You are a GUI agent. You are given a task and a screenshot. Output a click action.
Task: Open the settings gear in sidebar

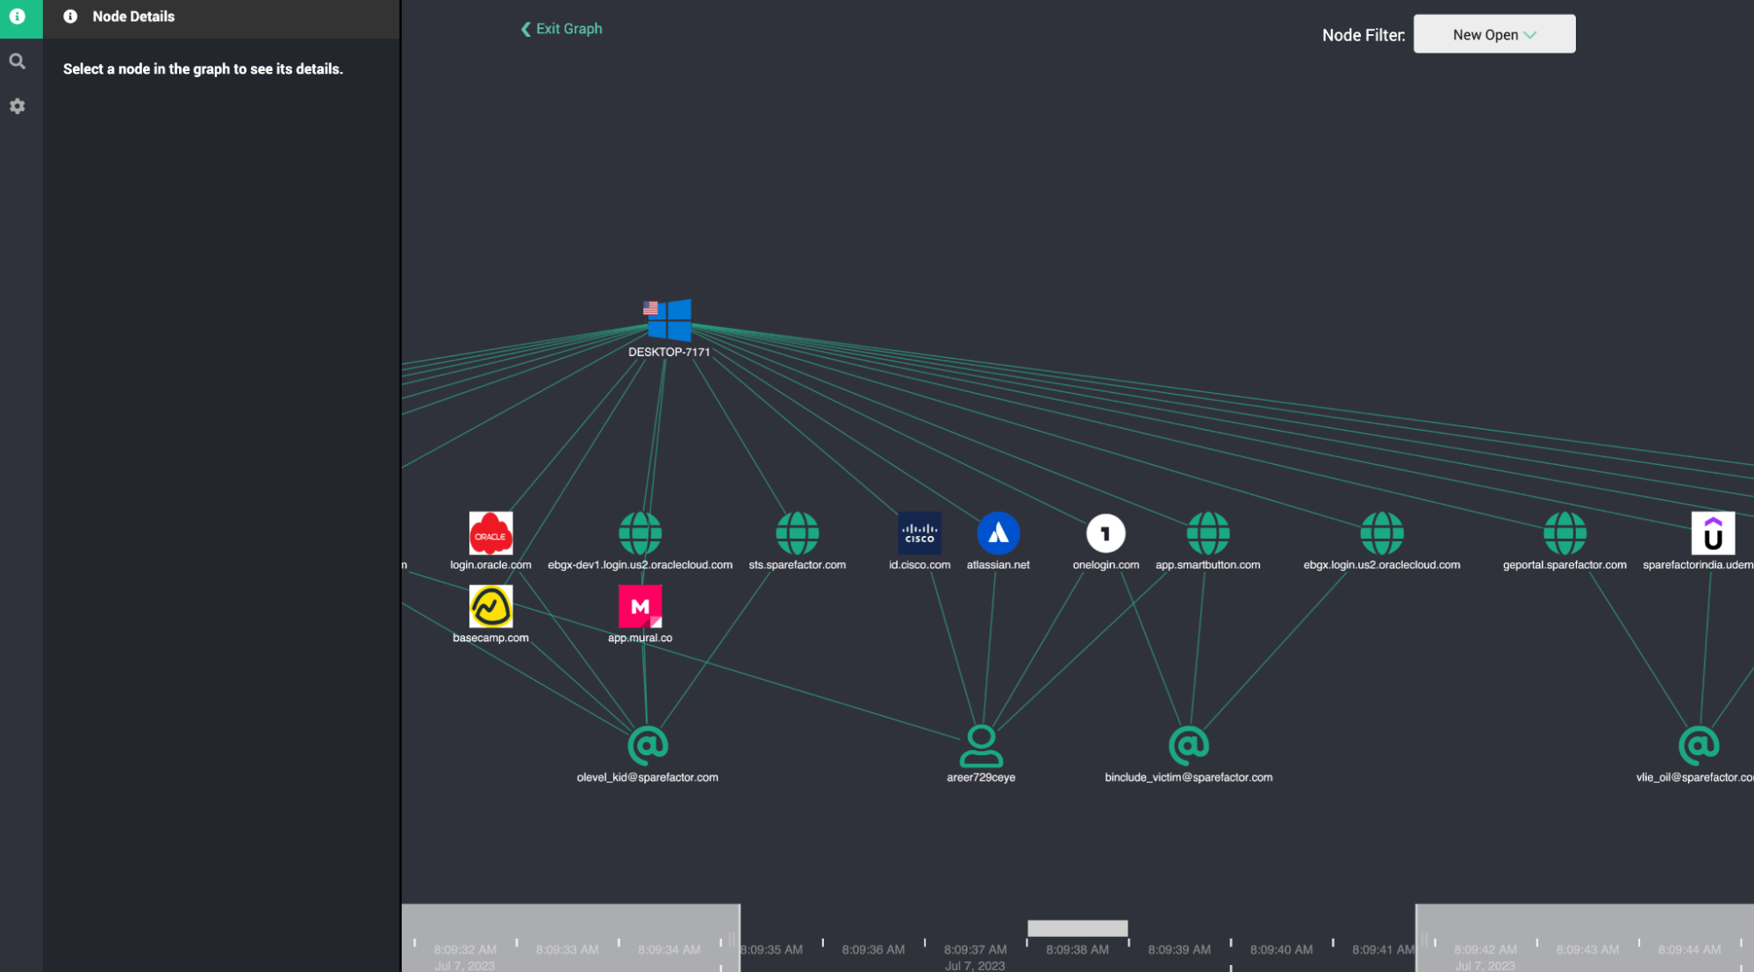tap(18, 106)
